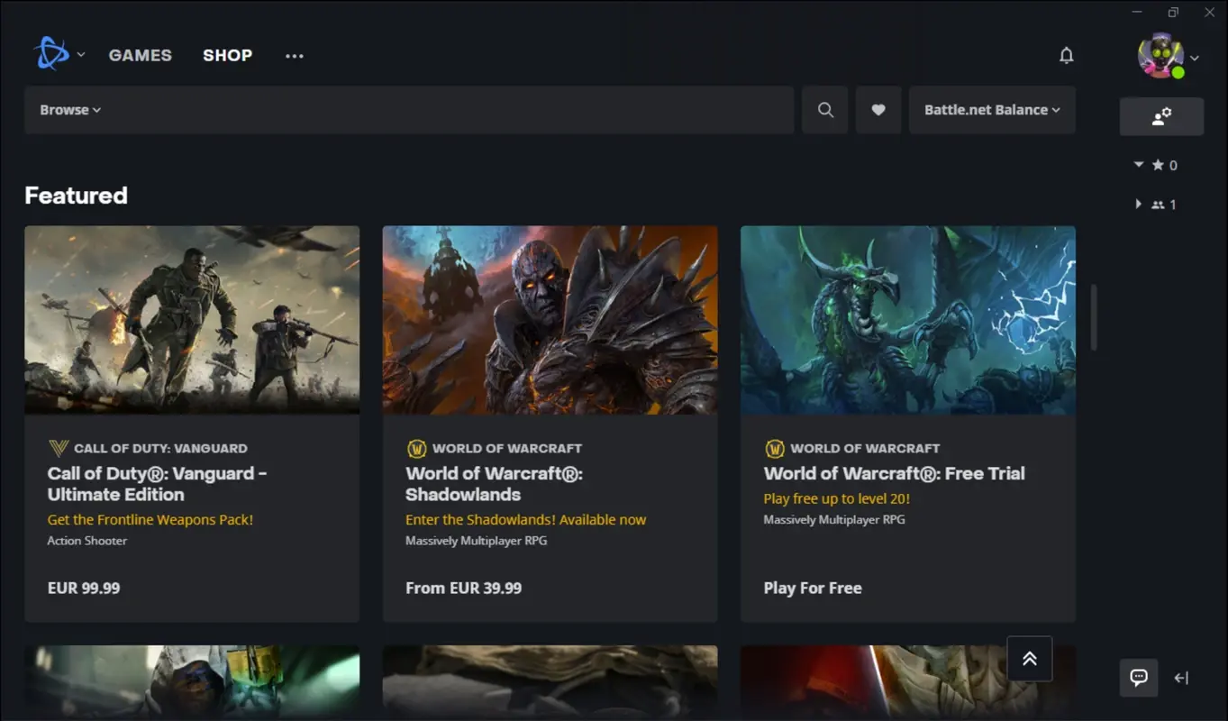Click the search magnifier icon
1228x721 pixels.
click(824, 109)
